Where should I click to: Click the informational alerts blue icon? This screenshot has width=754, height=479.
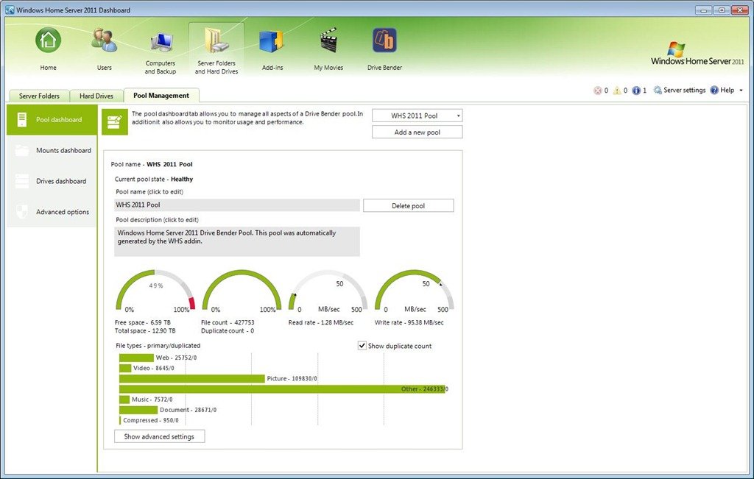636,91
